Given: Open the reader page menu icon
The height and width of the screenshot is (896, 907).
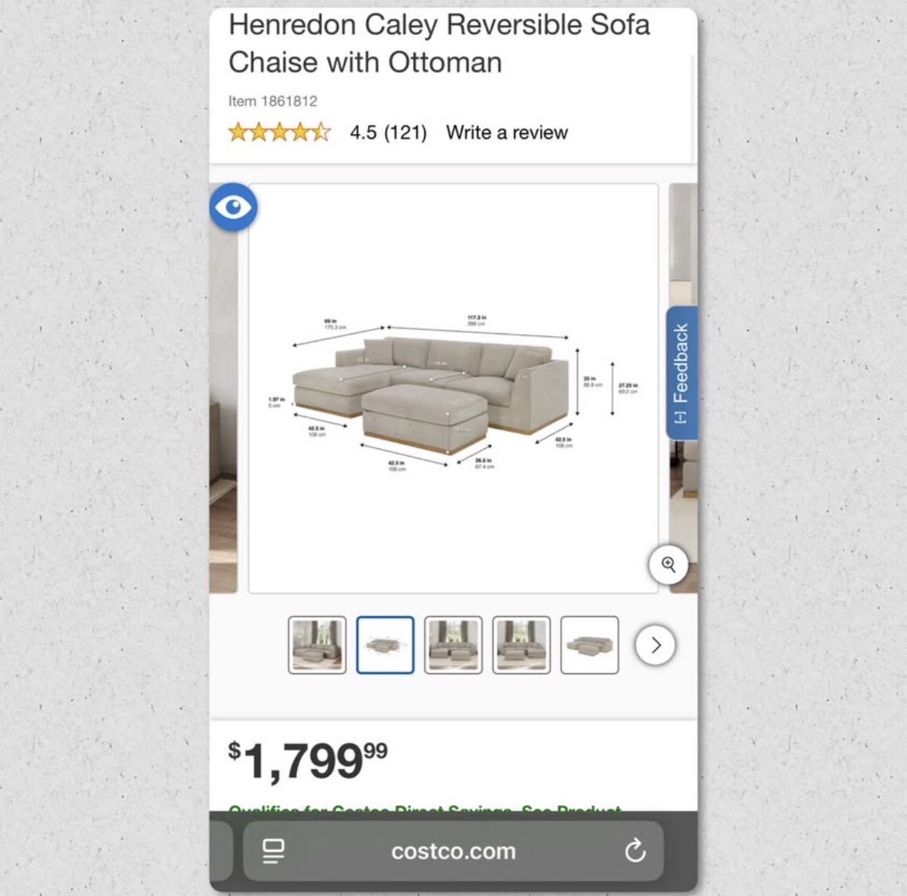Looking at the screenshot, I should pos(274,851).
